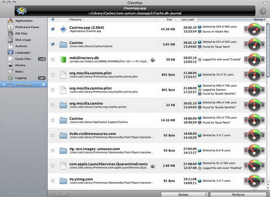
Task: Open the Old Files section icon
Action: pos(10,33)
